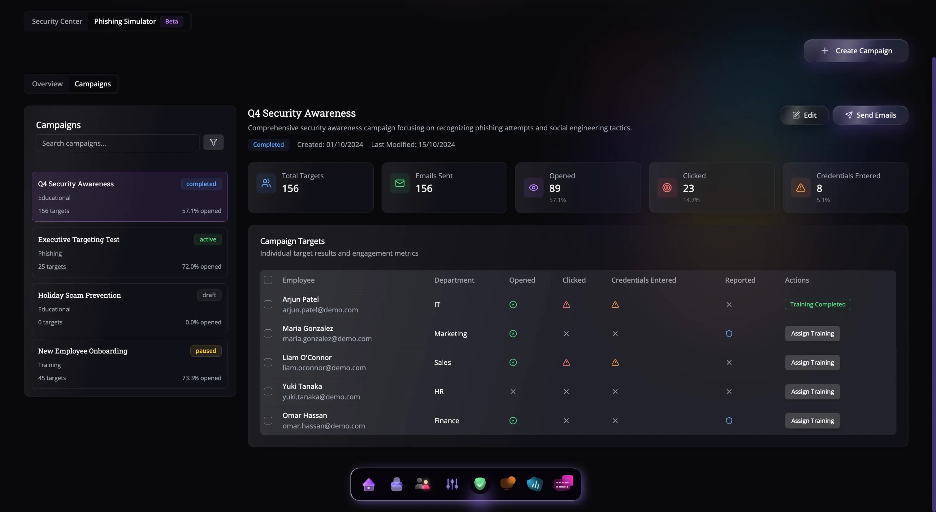Open the pink chat messages dock icon
This screenshot has width=936, height=512.
[563, 483]
